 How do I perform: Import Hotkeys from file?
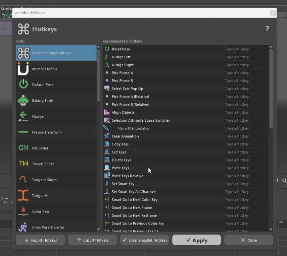click(x=40, y=240)
